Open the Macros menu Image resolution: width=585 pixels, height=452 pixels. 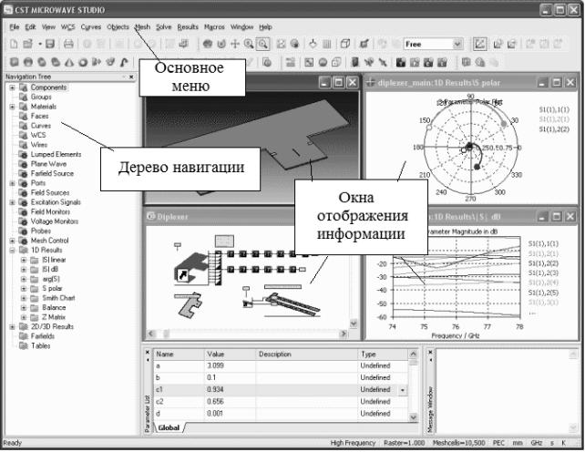214,26
